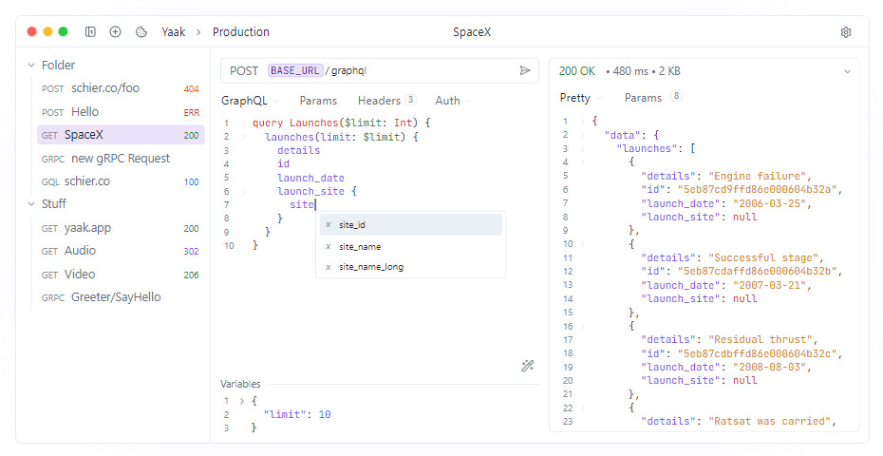Image resolution: width=883 pixels, height=456 pixels.
Task: Click the 302 badge next to Audio
Action: (x=192, y=252)
